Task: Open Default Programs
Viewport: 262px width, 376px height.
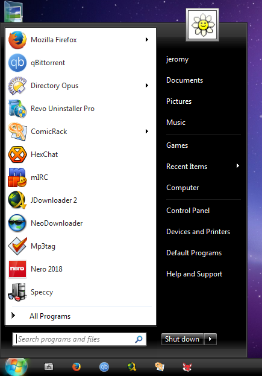Action: tap(194, 253)
